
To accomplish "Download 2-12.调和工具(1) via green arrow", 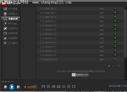I will 115,9.
